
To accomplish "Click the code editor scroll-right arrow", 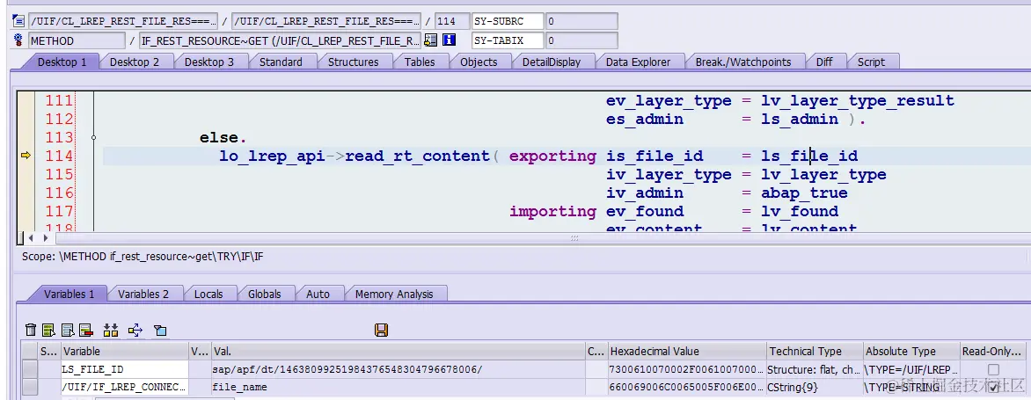I will pyautogui.click(x=45, y=237).
